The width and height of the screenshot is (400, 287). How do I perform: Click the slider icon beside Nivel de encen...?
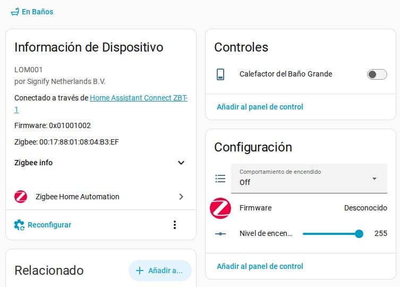point(220,234)
